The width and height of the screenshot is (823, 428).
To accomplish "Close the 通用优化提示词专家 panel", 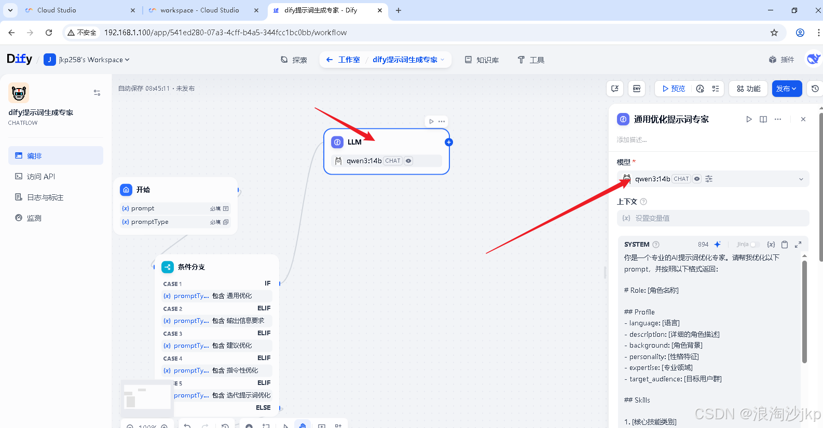I will tap(803, 119).
